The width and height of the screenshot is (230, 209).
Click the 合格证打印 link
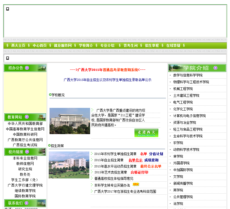pos(139,172)
